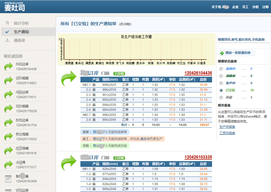The image size is (271, 192).
Task: Click the green plus icon for 增加一张新通知单
Action: [222, 53]
